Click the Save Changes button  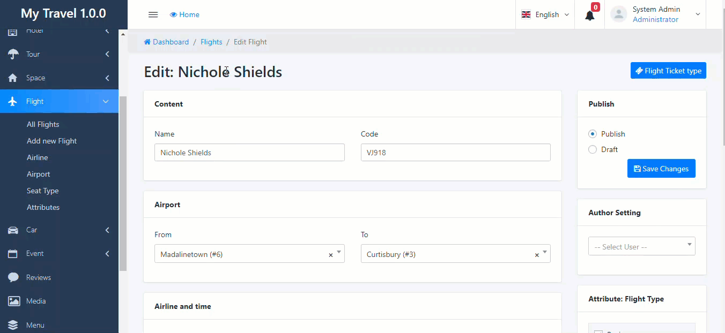coord(661,169)
